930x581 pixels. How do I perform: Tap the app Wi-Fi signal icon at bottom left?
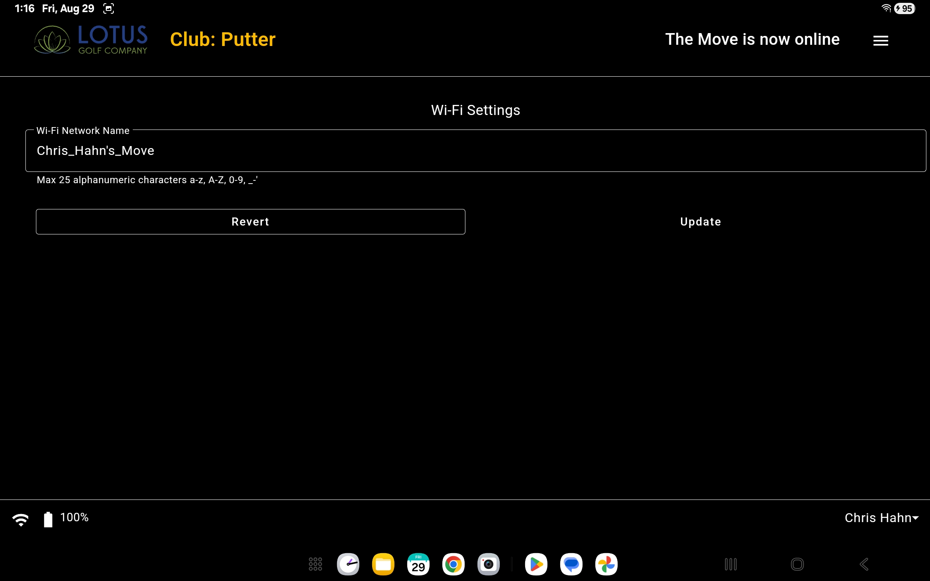tap(20, 519)
